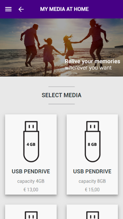
Task: Click the SELECT MEDIA heading
Action: pos(61,95)
